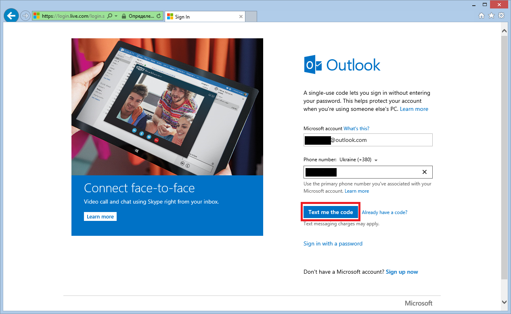Click the scrollbar down arrow
The width and height of the screenshot is (511, 314).
(x=504, y=302)
